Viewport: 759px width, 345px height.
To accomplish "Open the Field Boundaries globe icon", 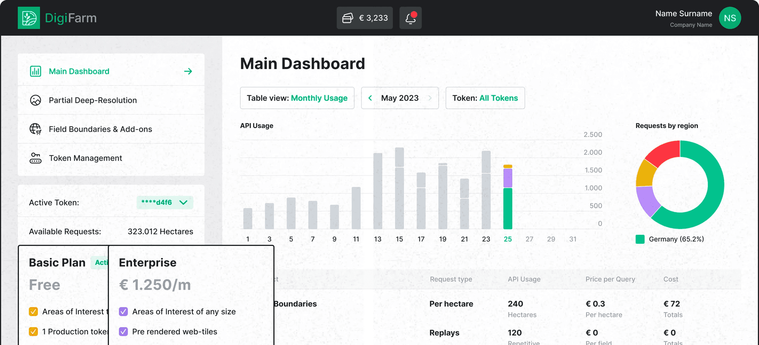I will click(x=35, y=129).
